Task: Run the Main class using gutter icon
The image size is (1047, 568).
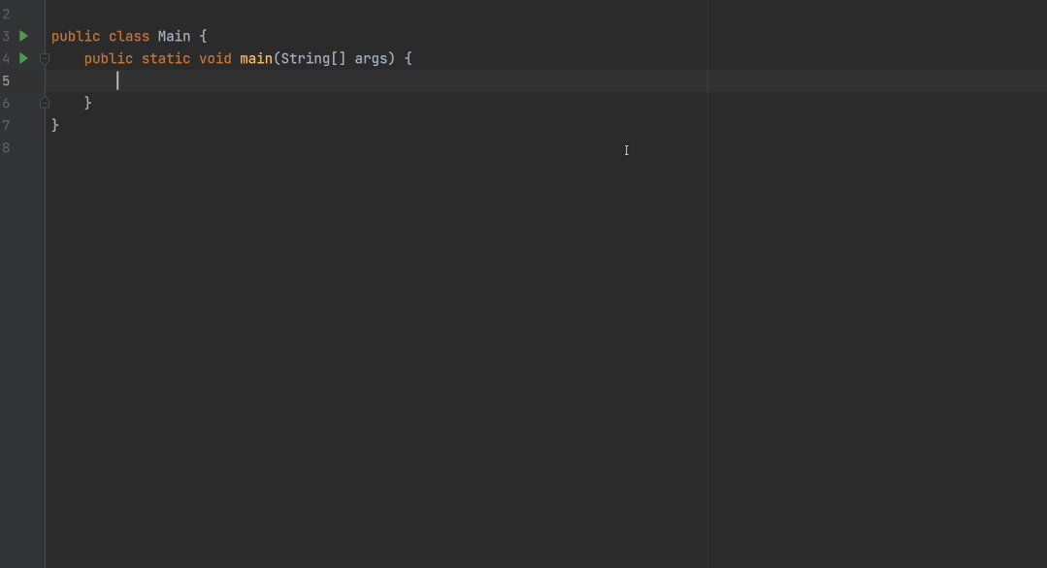Action: [24, 36]
